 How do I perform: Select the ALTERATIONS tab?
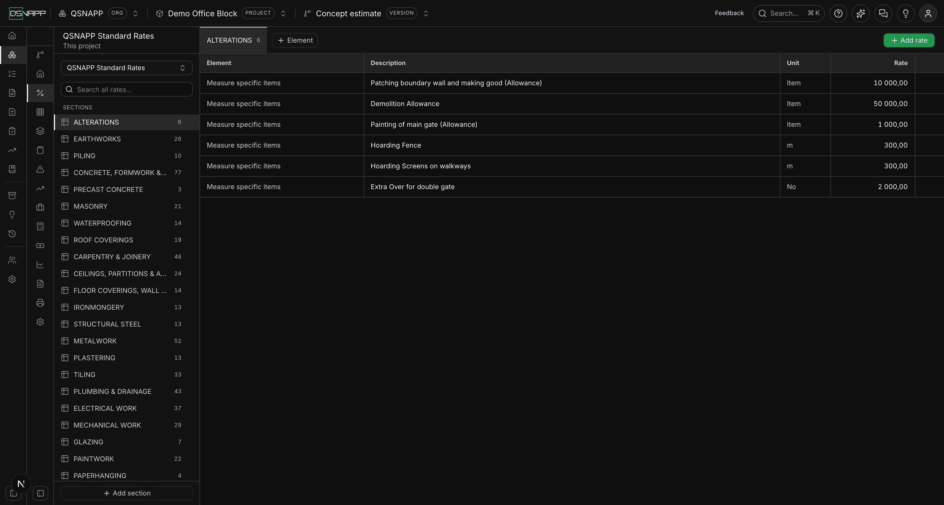[x=233, y=40]
